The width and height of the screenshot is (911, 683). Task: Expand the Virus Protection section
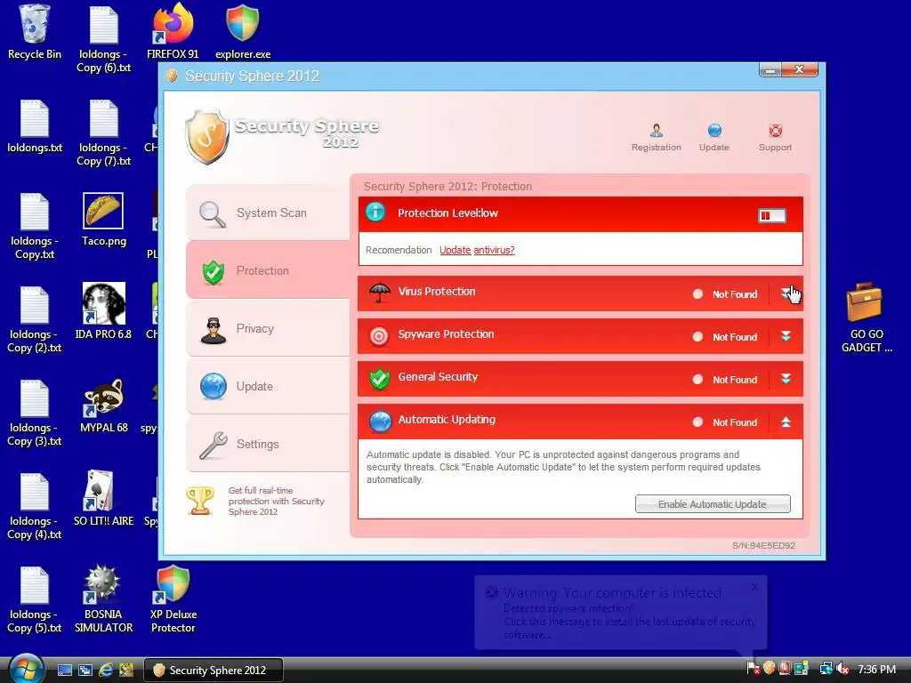(786, 293)
